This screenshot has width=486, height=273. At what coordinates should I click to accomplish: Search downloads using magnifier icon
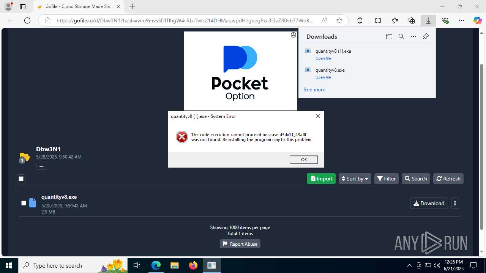tap(401, 36)
